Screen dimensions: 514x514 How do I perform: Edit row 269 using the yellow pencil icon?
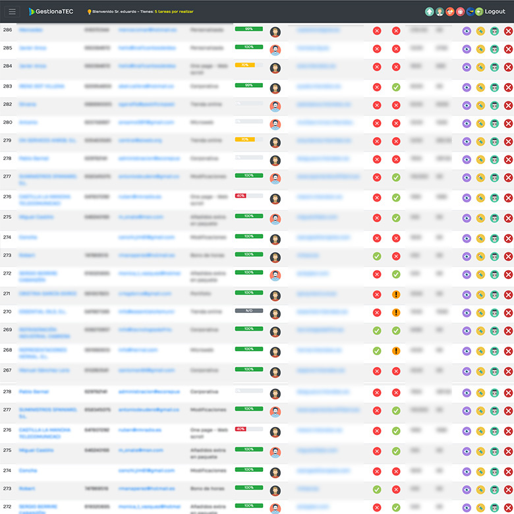480,331
